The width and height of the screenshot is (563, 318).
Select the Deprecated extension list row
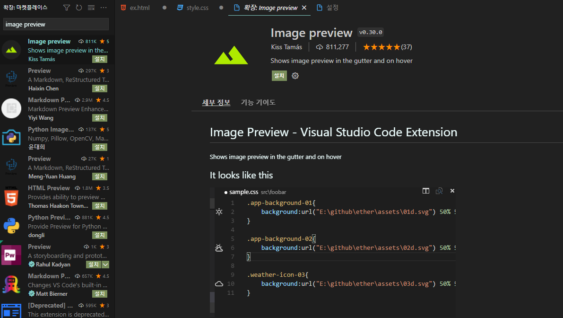pyautogui.click(x=58, y=309)
